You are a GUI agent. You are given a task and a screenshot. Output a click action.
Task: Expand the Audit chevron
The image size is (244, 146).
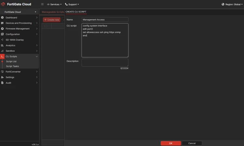click(x=37, y=83)
